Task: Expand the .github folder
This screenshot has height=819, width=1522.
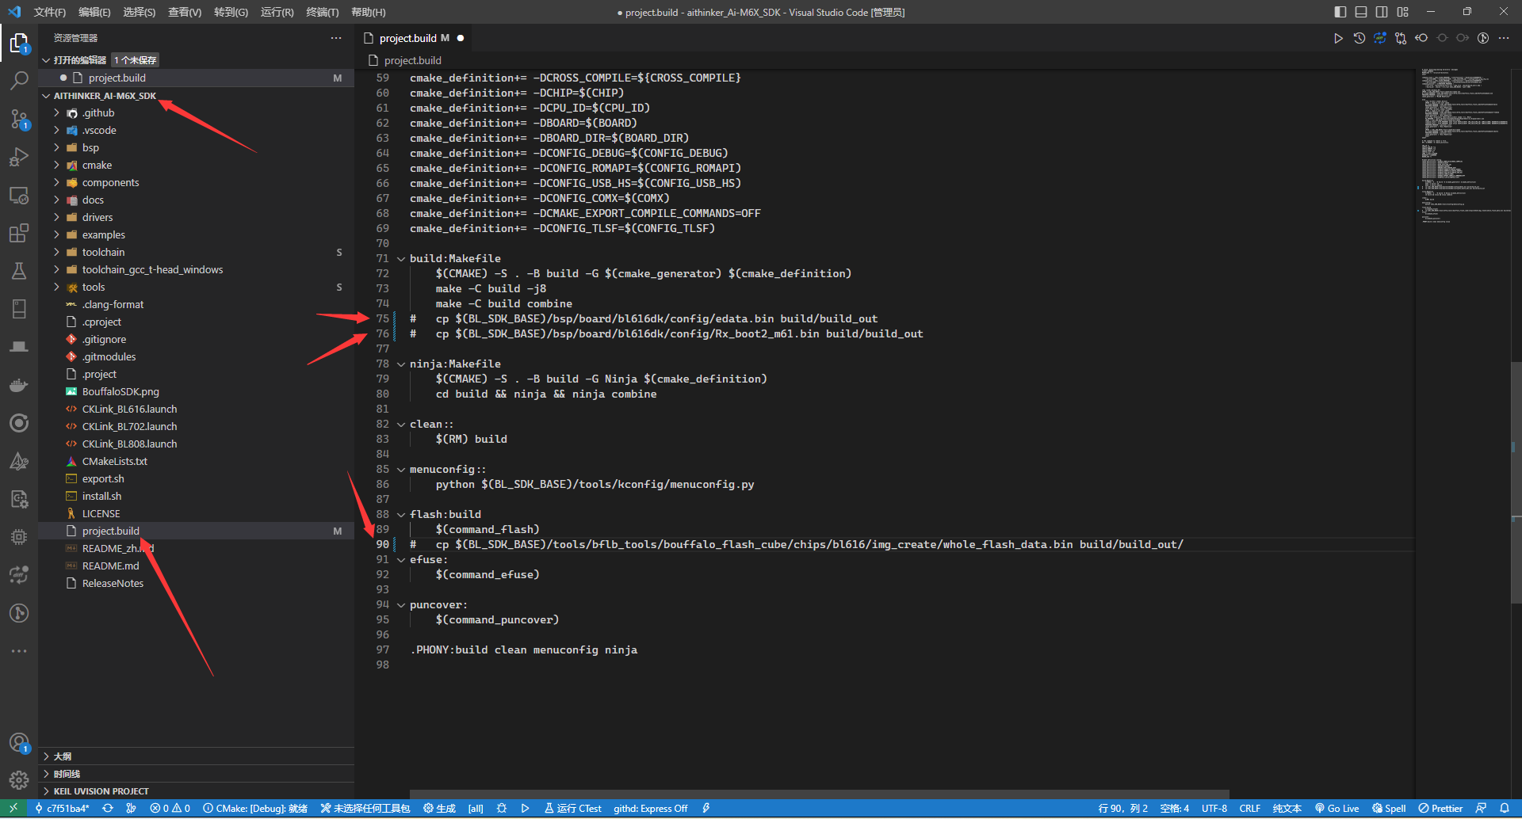Action: coord(196,113)
